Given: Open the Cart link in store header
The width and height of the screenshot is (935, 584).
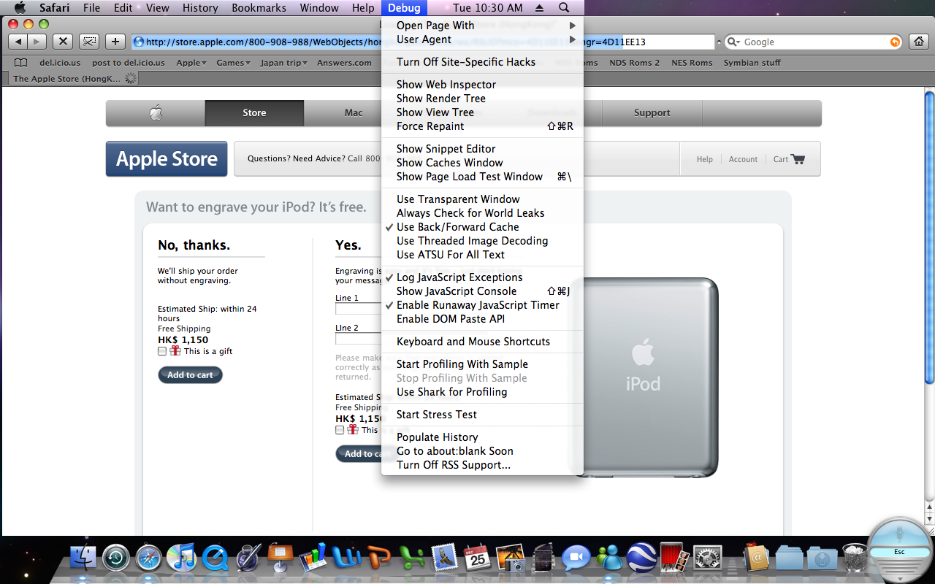Looking at the screenshot, I should point(789,159).
